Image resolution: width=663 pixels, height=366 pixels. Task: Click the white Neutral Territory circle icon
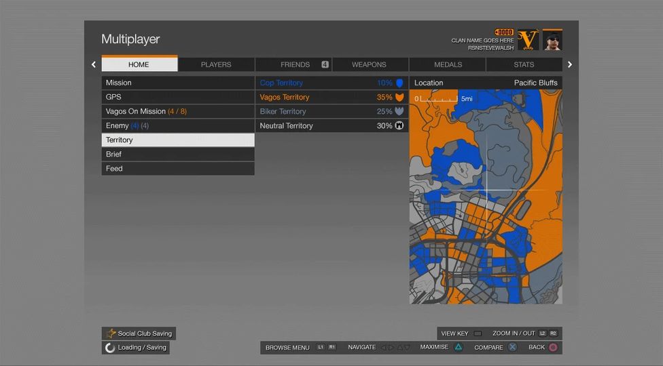pos(399,125)
